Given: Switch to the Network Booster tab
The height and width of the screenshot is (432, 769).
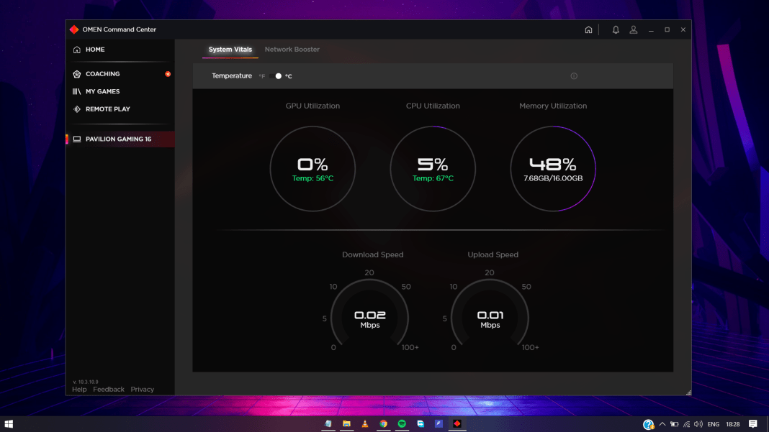Looking at the screenshot, I should pos(292,50).
